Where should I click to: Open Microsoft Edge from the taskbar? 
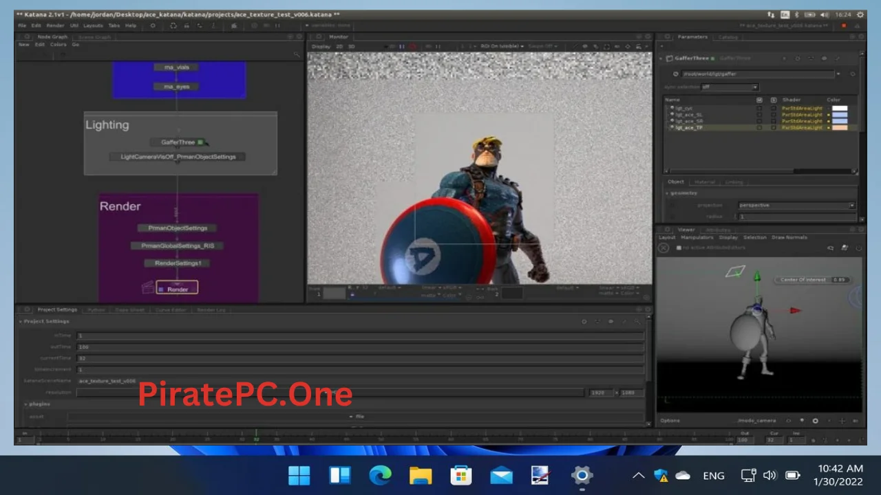coord(380,475)
